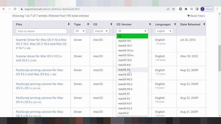Reload the Lexmark support page

pos(15,9)
